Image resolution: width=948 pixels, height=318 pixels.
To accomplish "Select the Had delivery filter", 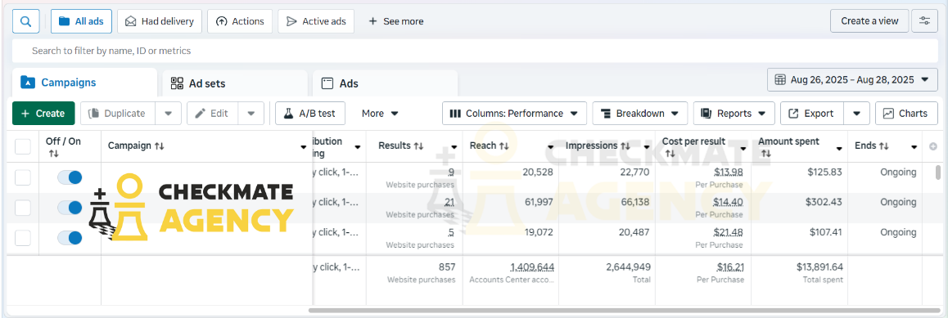I will tap(160, 21).
